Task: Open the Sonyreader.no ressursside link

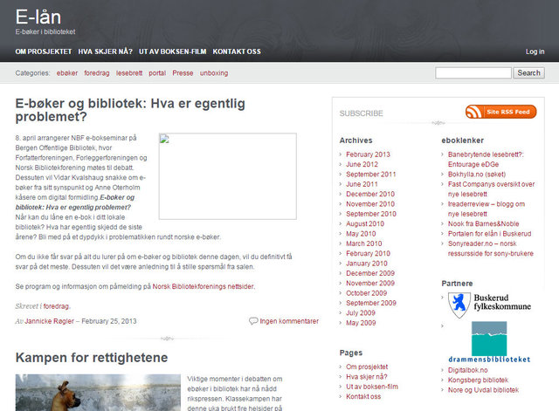Action: 491,249
